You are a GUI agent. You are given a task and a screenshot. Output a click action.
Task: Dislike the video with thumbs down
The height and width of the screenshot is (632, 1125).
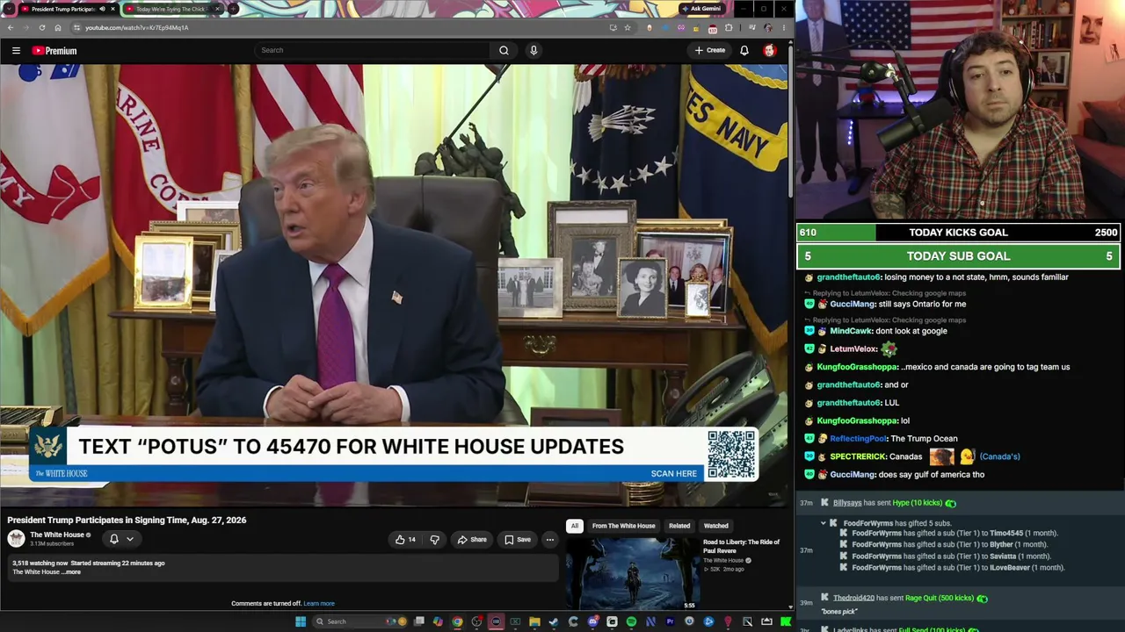(434, 540)
